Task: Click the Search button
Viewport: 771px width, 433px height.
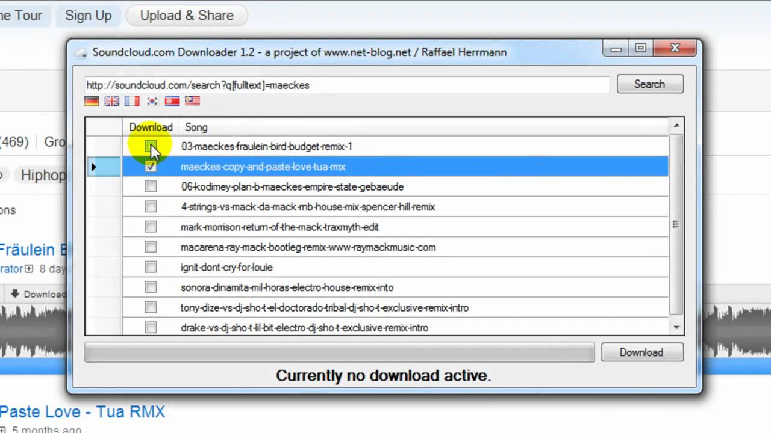Action: point(650,84)
